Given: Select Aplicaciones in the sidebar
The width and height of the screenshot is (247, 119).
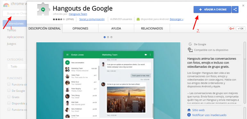Looking at the screenshot, I should pyautogui.click(x=15, y=37).
